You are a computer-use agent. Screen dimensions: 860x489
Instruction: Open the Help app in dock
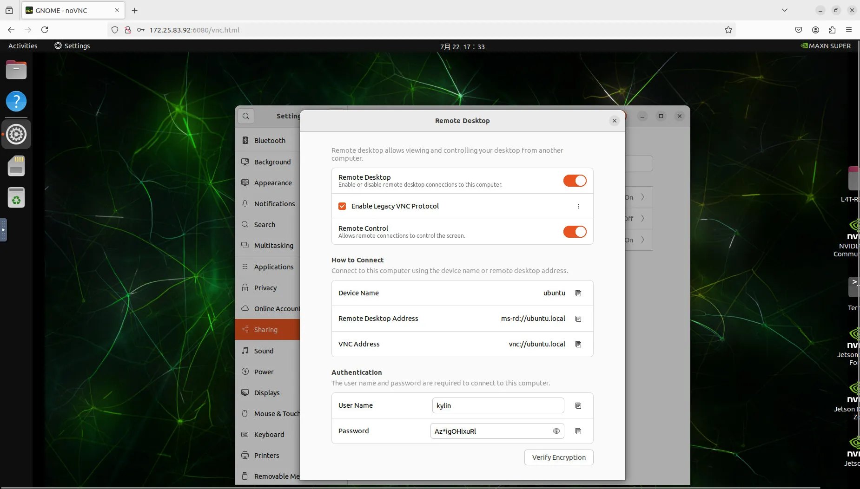point(16,101)
